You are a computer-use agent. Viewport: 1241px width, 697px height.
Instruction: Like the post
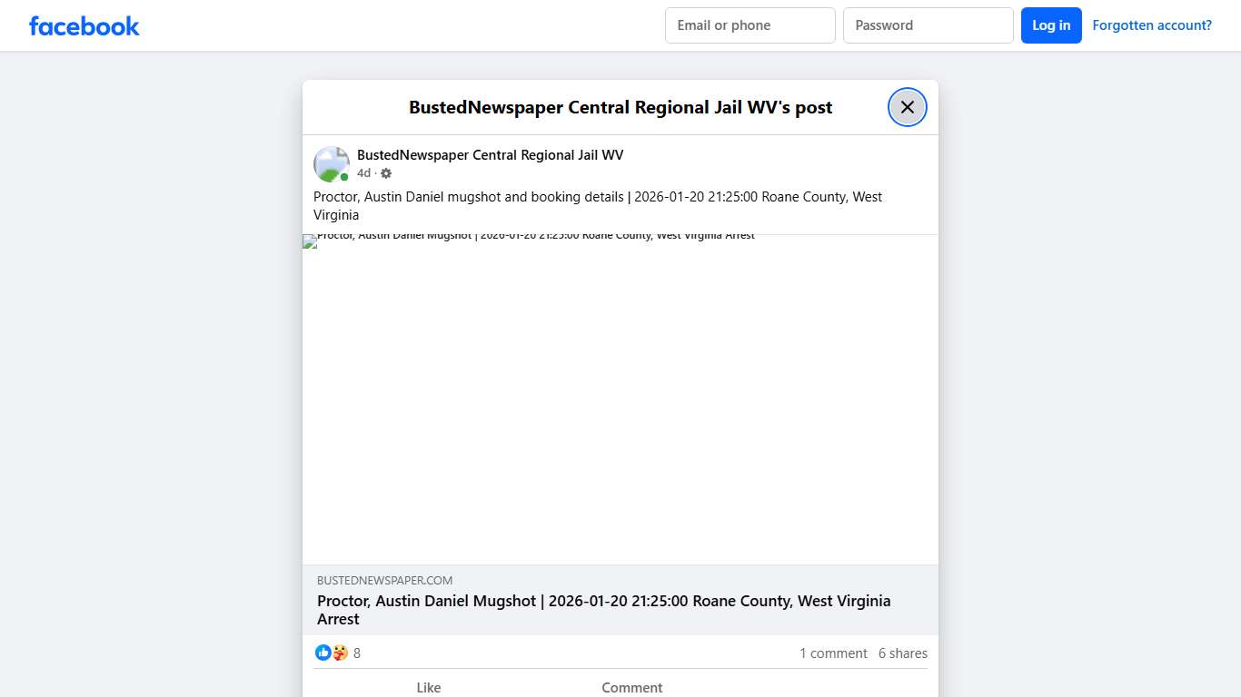click(428, 687)
